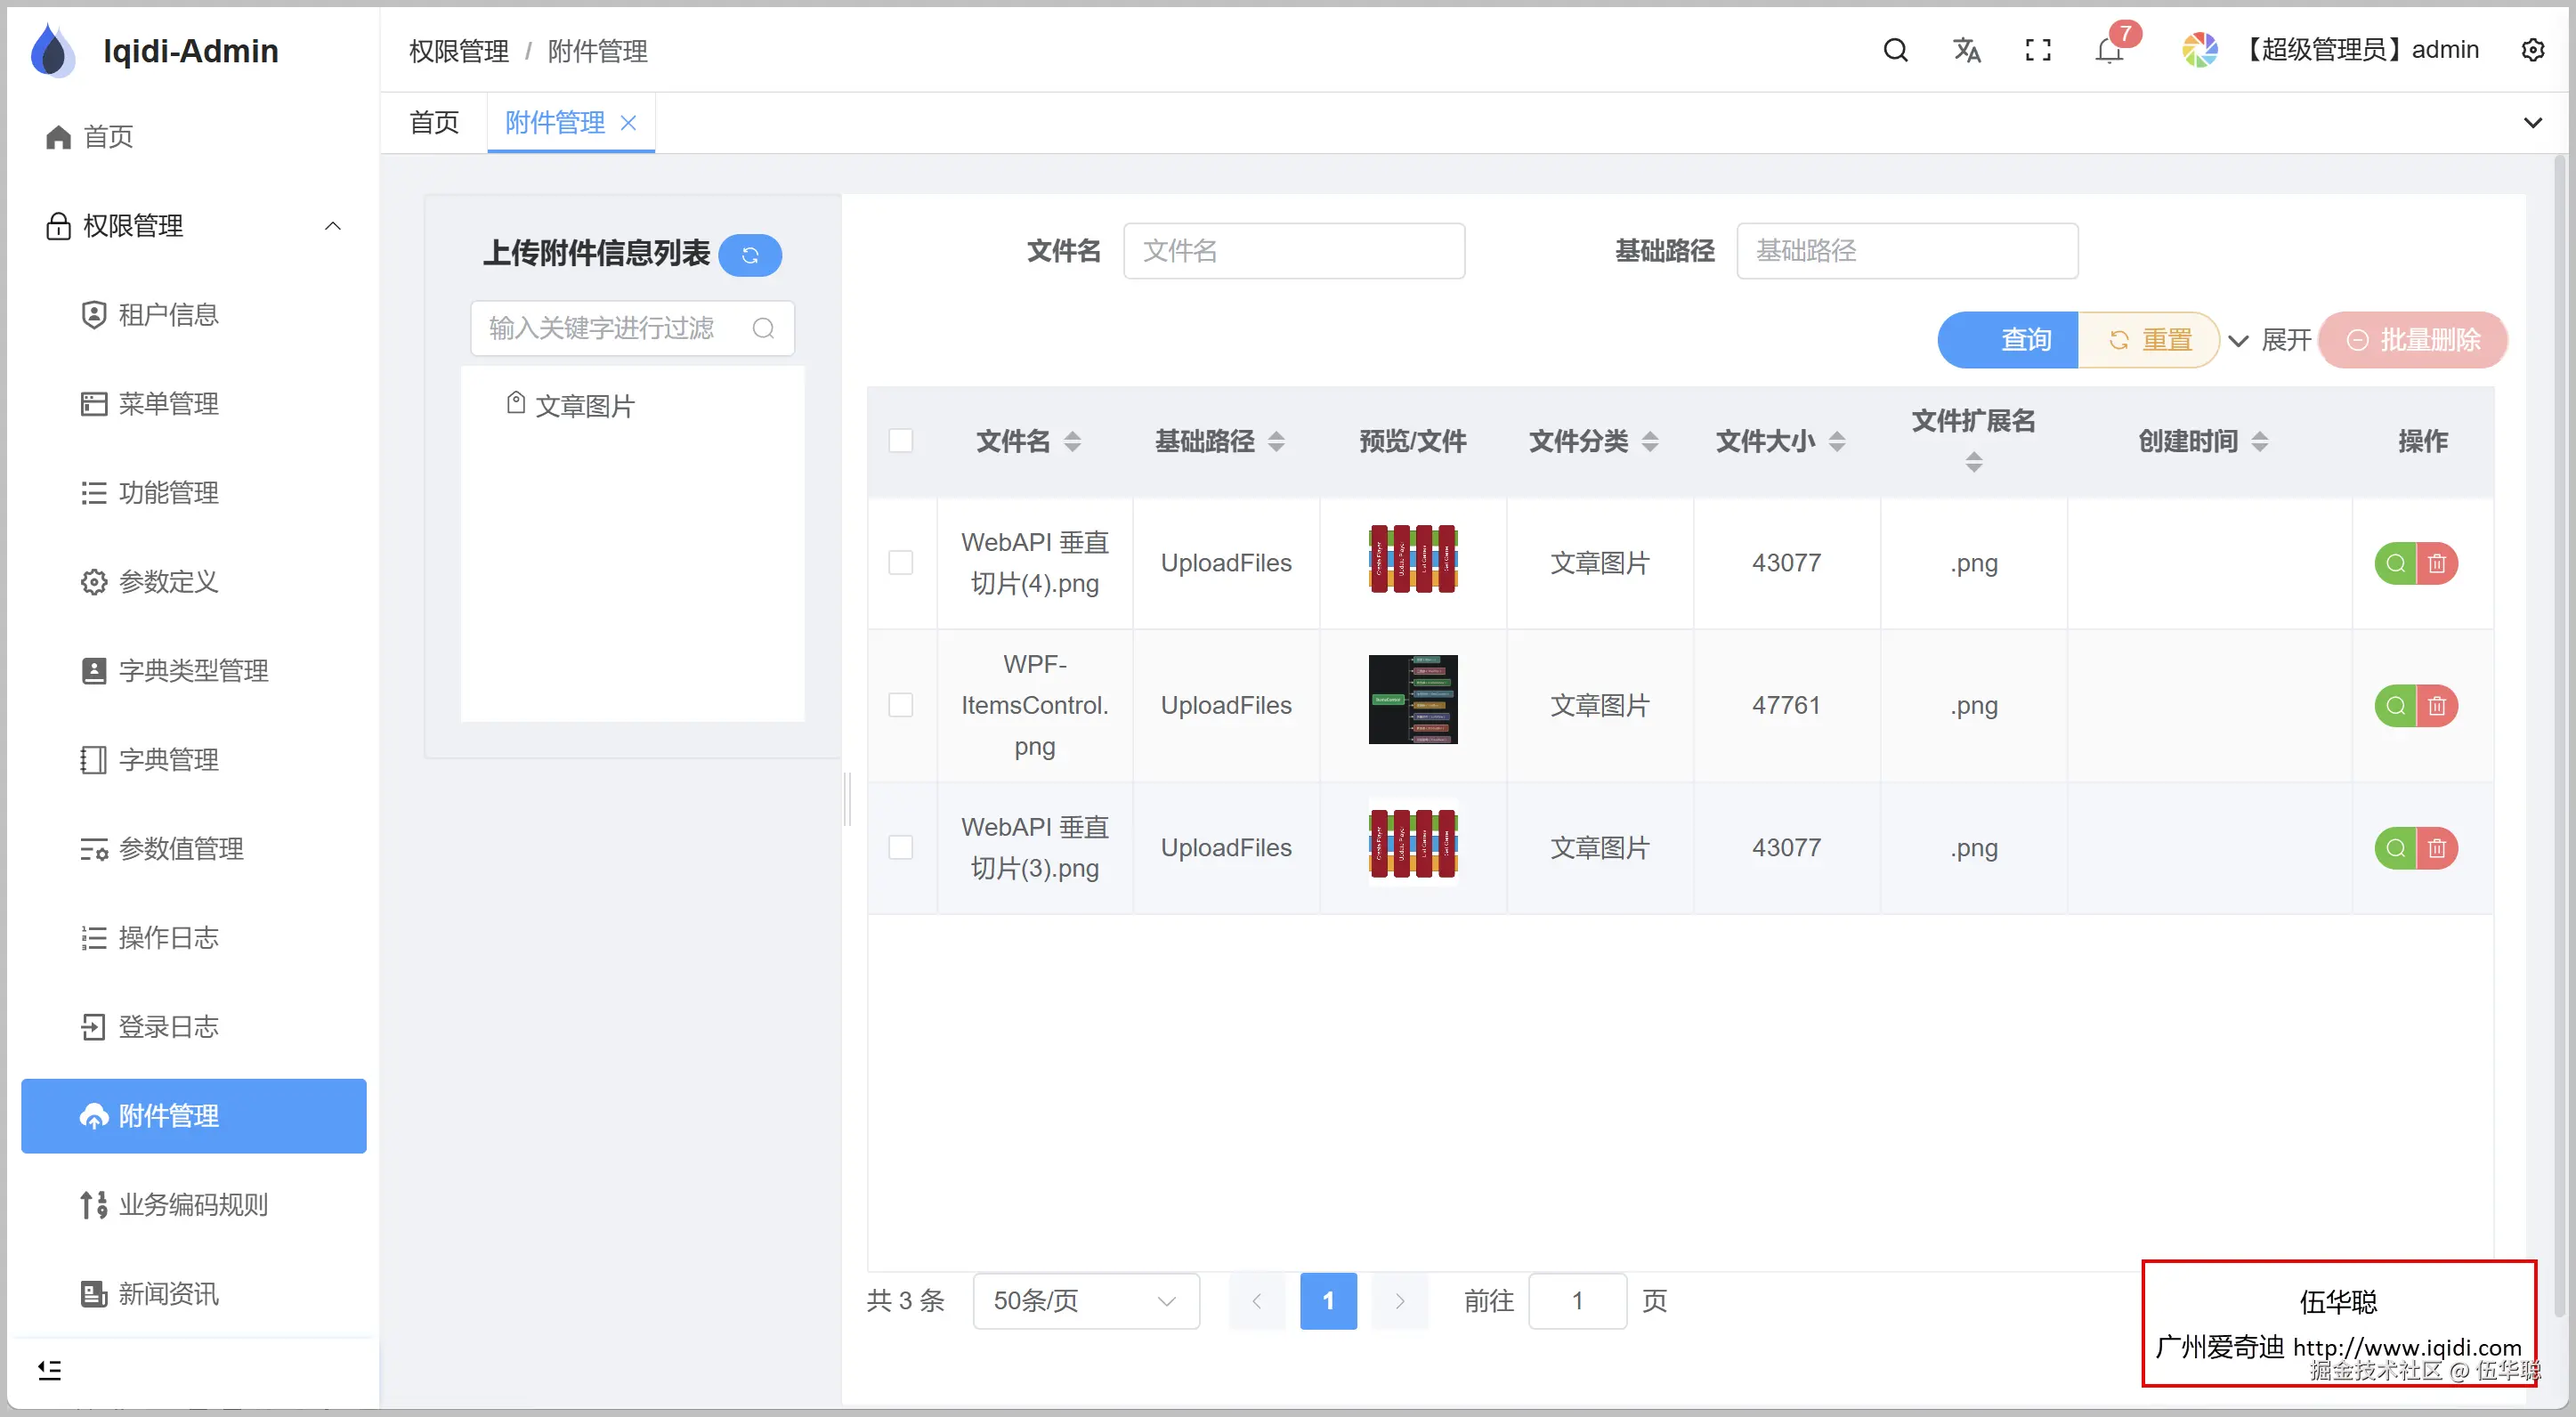Open the global search icon in header

coord(1895,50)
